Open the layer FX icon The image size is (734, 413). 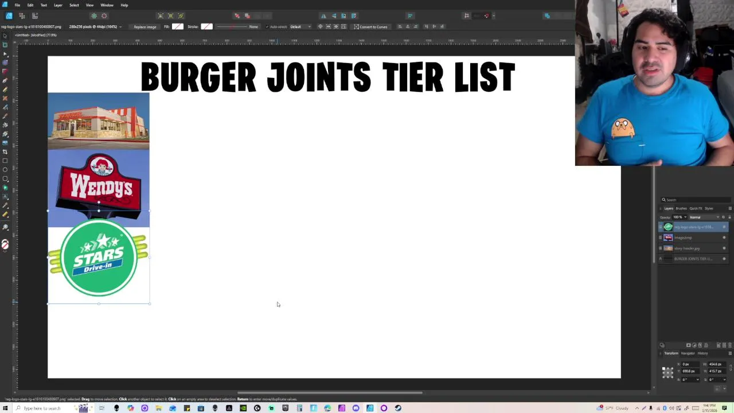(x=700, y=345)
